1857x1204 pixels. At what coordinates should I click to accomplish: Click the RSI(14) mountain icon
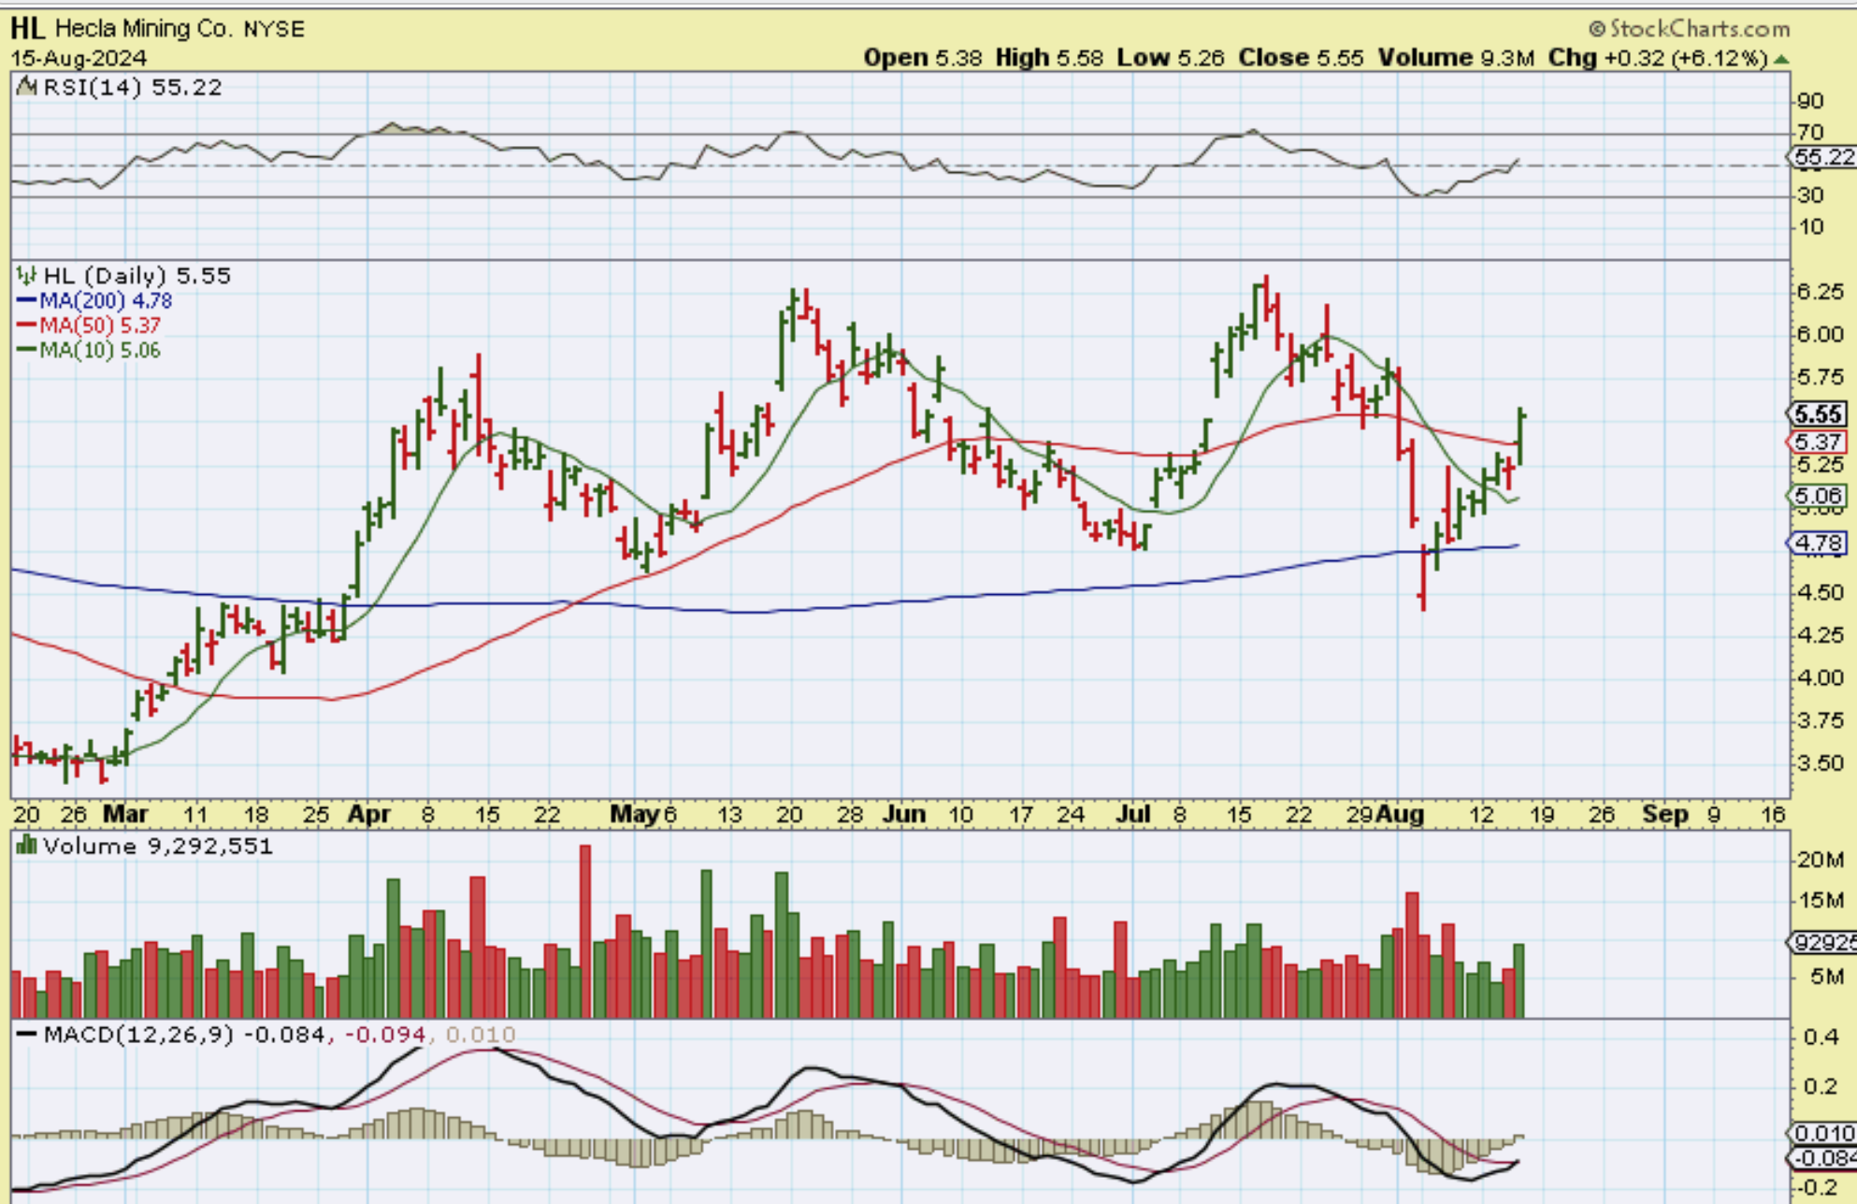tap(27, 88)
